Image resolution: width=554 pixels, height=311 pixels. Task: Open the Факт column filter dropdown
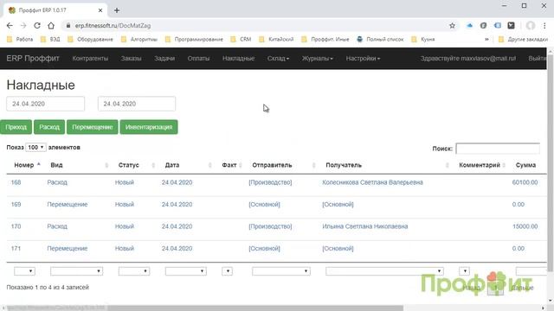[227, 271]
